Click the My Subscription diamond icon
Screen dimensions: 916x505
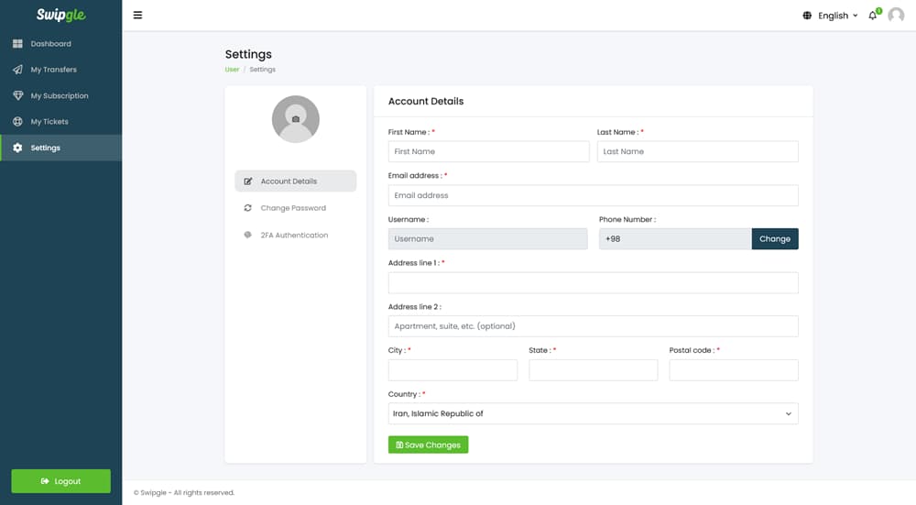click(17, 95)
